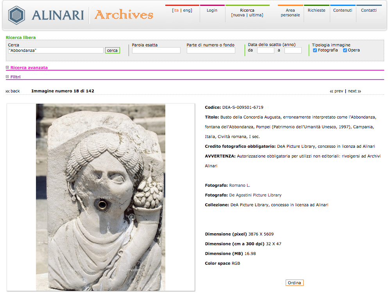Toggle the Fotografia checkbox
This screenshot has height=301, width=390.
pyautogui.click(x=315, y=50)
